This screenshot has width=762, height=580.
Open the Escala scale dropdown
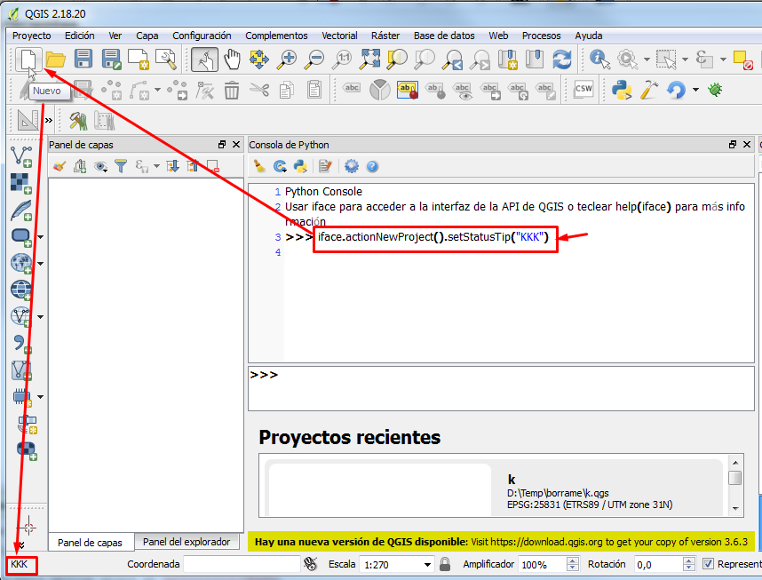427,564
